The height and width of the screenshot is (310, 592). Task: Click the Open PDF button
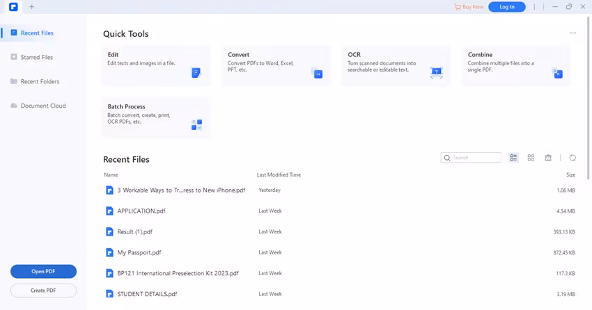pos(43,272)
